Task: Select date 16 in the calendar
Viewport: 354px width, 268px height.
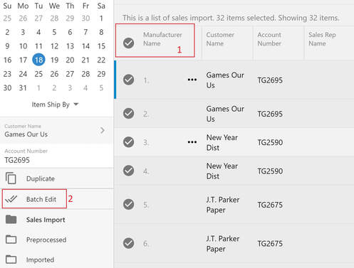Action: (7, 60)
